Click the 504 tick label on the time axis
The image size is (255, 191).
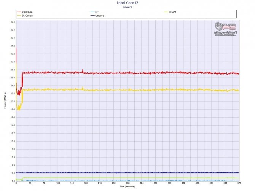(211, 183)
